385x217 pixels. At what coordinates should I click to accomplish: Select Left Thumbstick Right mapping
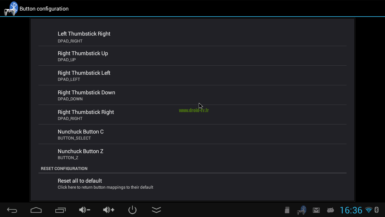pyautogui.click(x=192, y=36)
